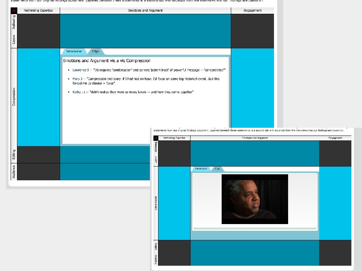Click the interview video thumbnail of the man
The image size is (362, 271).
point(255,199)
